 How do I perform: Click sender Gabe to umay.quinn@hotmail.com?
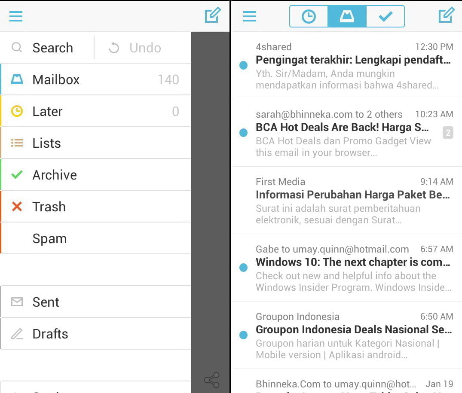click(332, 250)
